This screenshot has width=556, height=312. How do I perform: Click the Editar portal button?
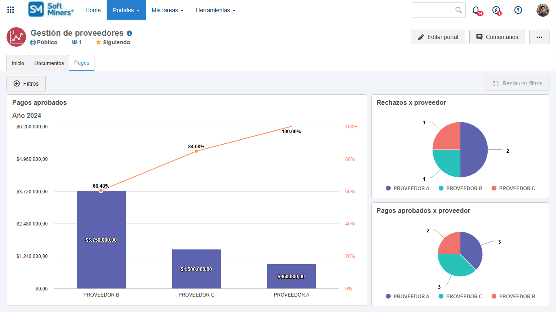(438, 37)
